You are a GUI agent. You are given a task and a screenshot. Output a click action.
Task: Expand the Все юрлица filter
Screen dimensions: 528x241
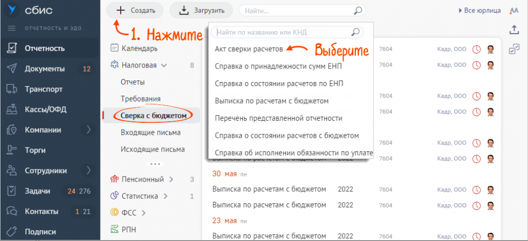(479, 10)
